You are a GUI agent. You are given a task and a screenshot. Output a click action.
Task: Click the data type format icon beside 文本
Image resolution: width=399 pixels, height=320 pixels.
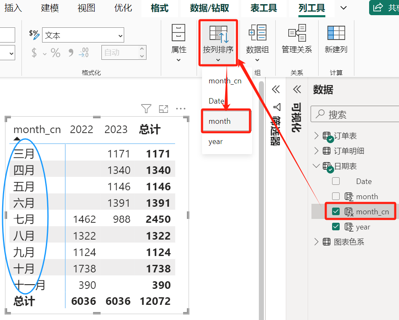click(35, 35)
